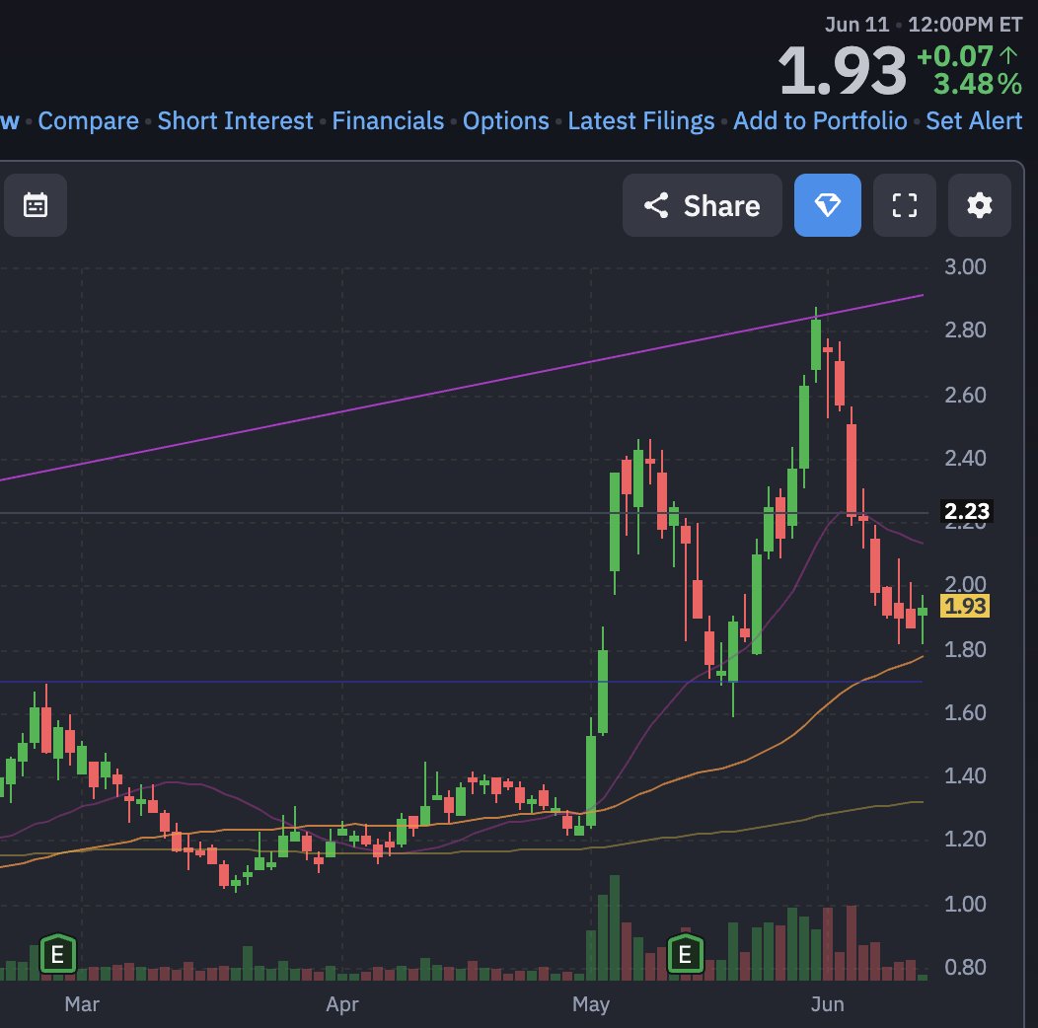1038x1028 pixels.
Task: Click the 3.00 price axis label
Action: pyautogui.click(x=965, y=266)
